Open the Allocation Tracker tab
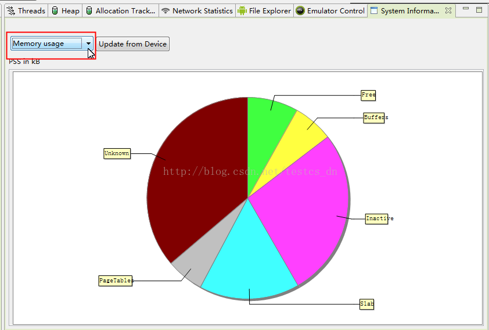 tap(121, 11)
